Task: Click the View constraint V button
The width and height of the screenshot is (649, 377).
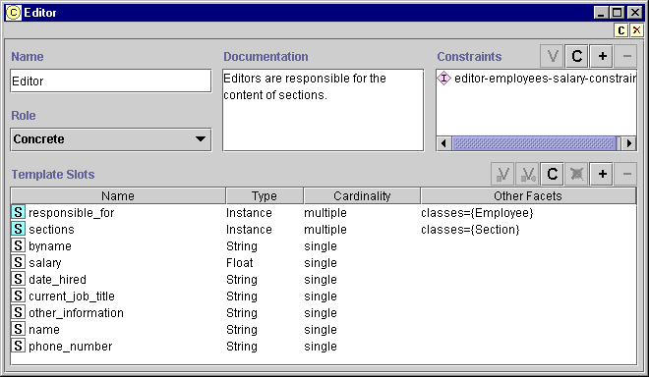Action: coord(553,56)
